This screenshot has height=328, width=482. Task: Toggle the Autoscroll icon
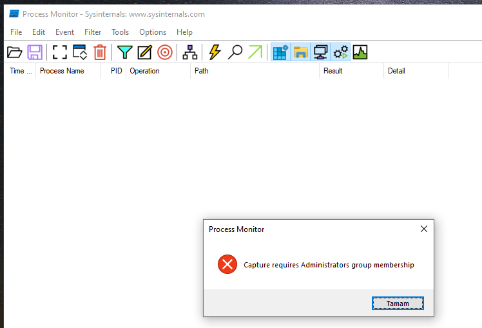80,52
